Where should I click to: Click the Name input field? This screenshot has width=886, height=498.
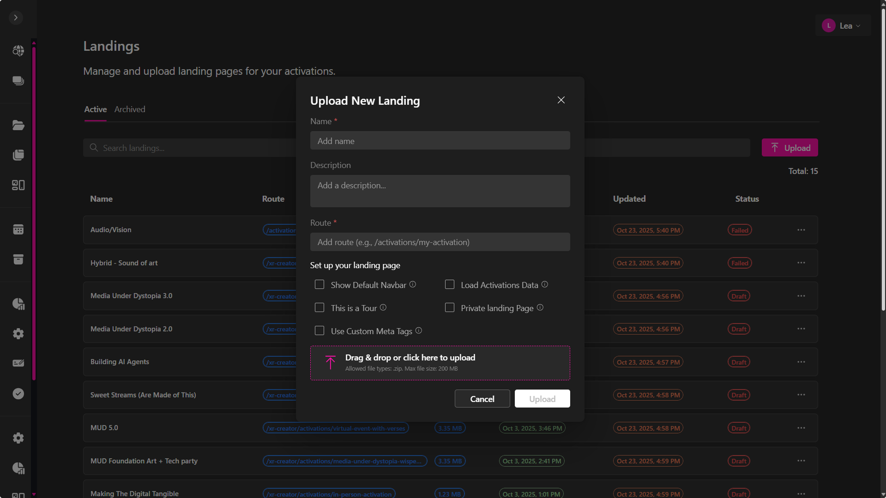[440, 141]
